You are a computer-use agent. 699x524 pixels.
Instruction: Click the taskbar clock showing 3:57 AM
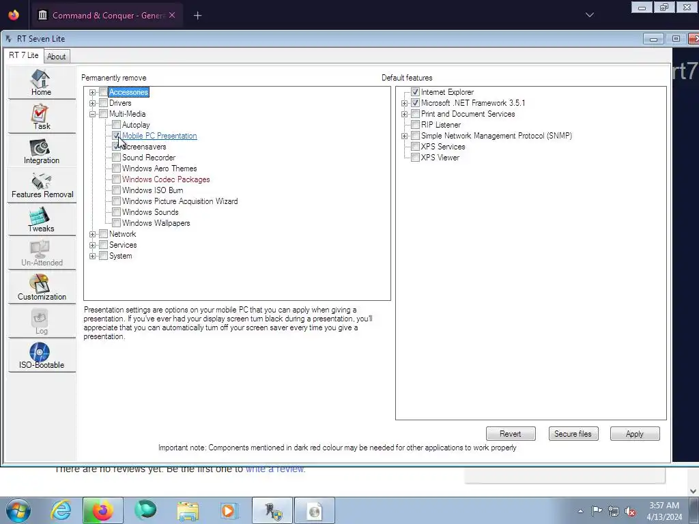[664, 511]
